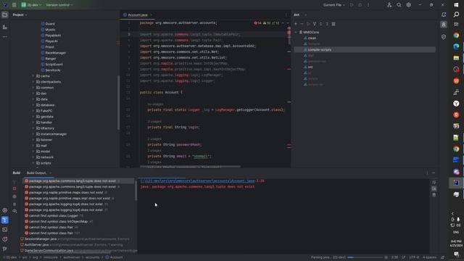The height and width of the screenshot is (261, 464).
Task: Open editor tabs more options menu
Action: point(286,14)
